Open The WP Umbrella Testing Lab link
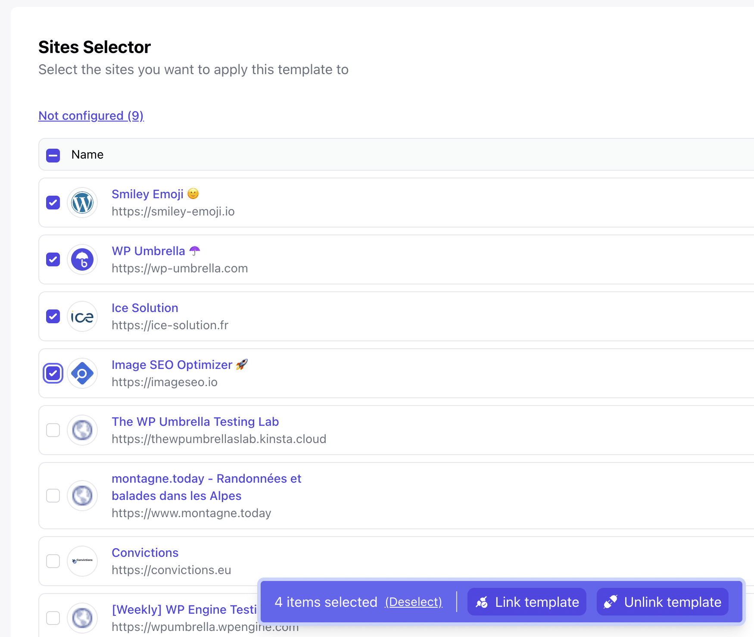The height and width of the screenshot is (637, 754). tap(195, 422)
